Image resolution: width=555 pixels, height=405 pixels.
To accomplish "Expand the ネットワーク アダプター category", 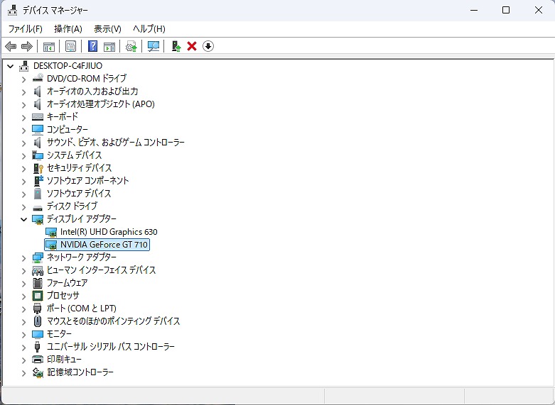I will click(x=23, y=257).
